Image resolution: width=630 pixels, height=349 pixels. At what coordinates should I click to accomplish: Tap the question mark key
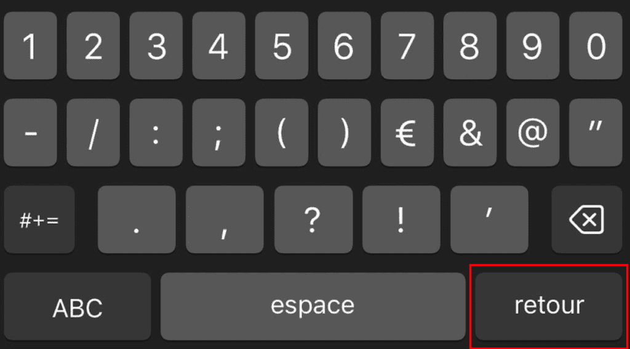(313, 219)
